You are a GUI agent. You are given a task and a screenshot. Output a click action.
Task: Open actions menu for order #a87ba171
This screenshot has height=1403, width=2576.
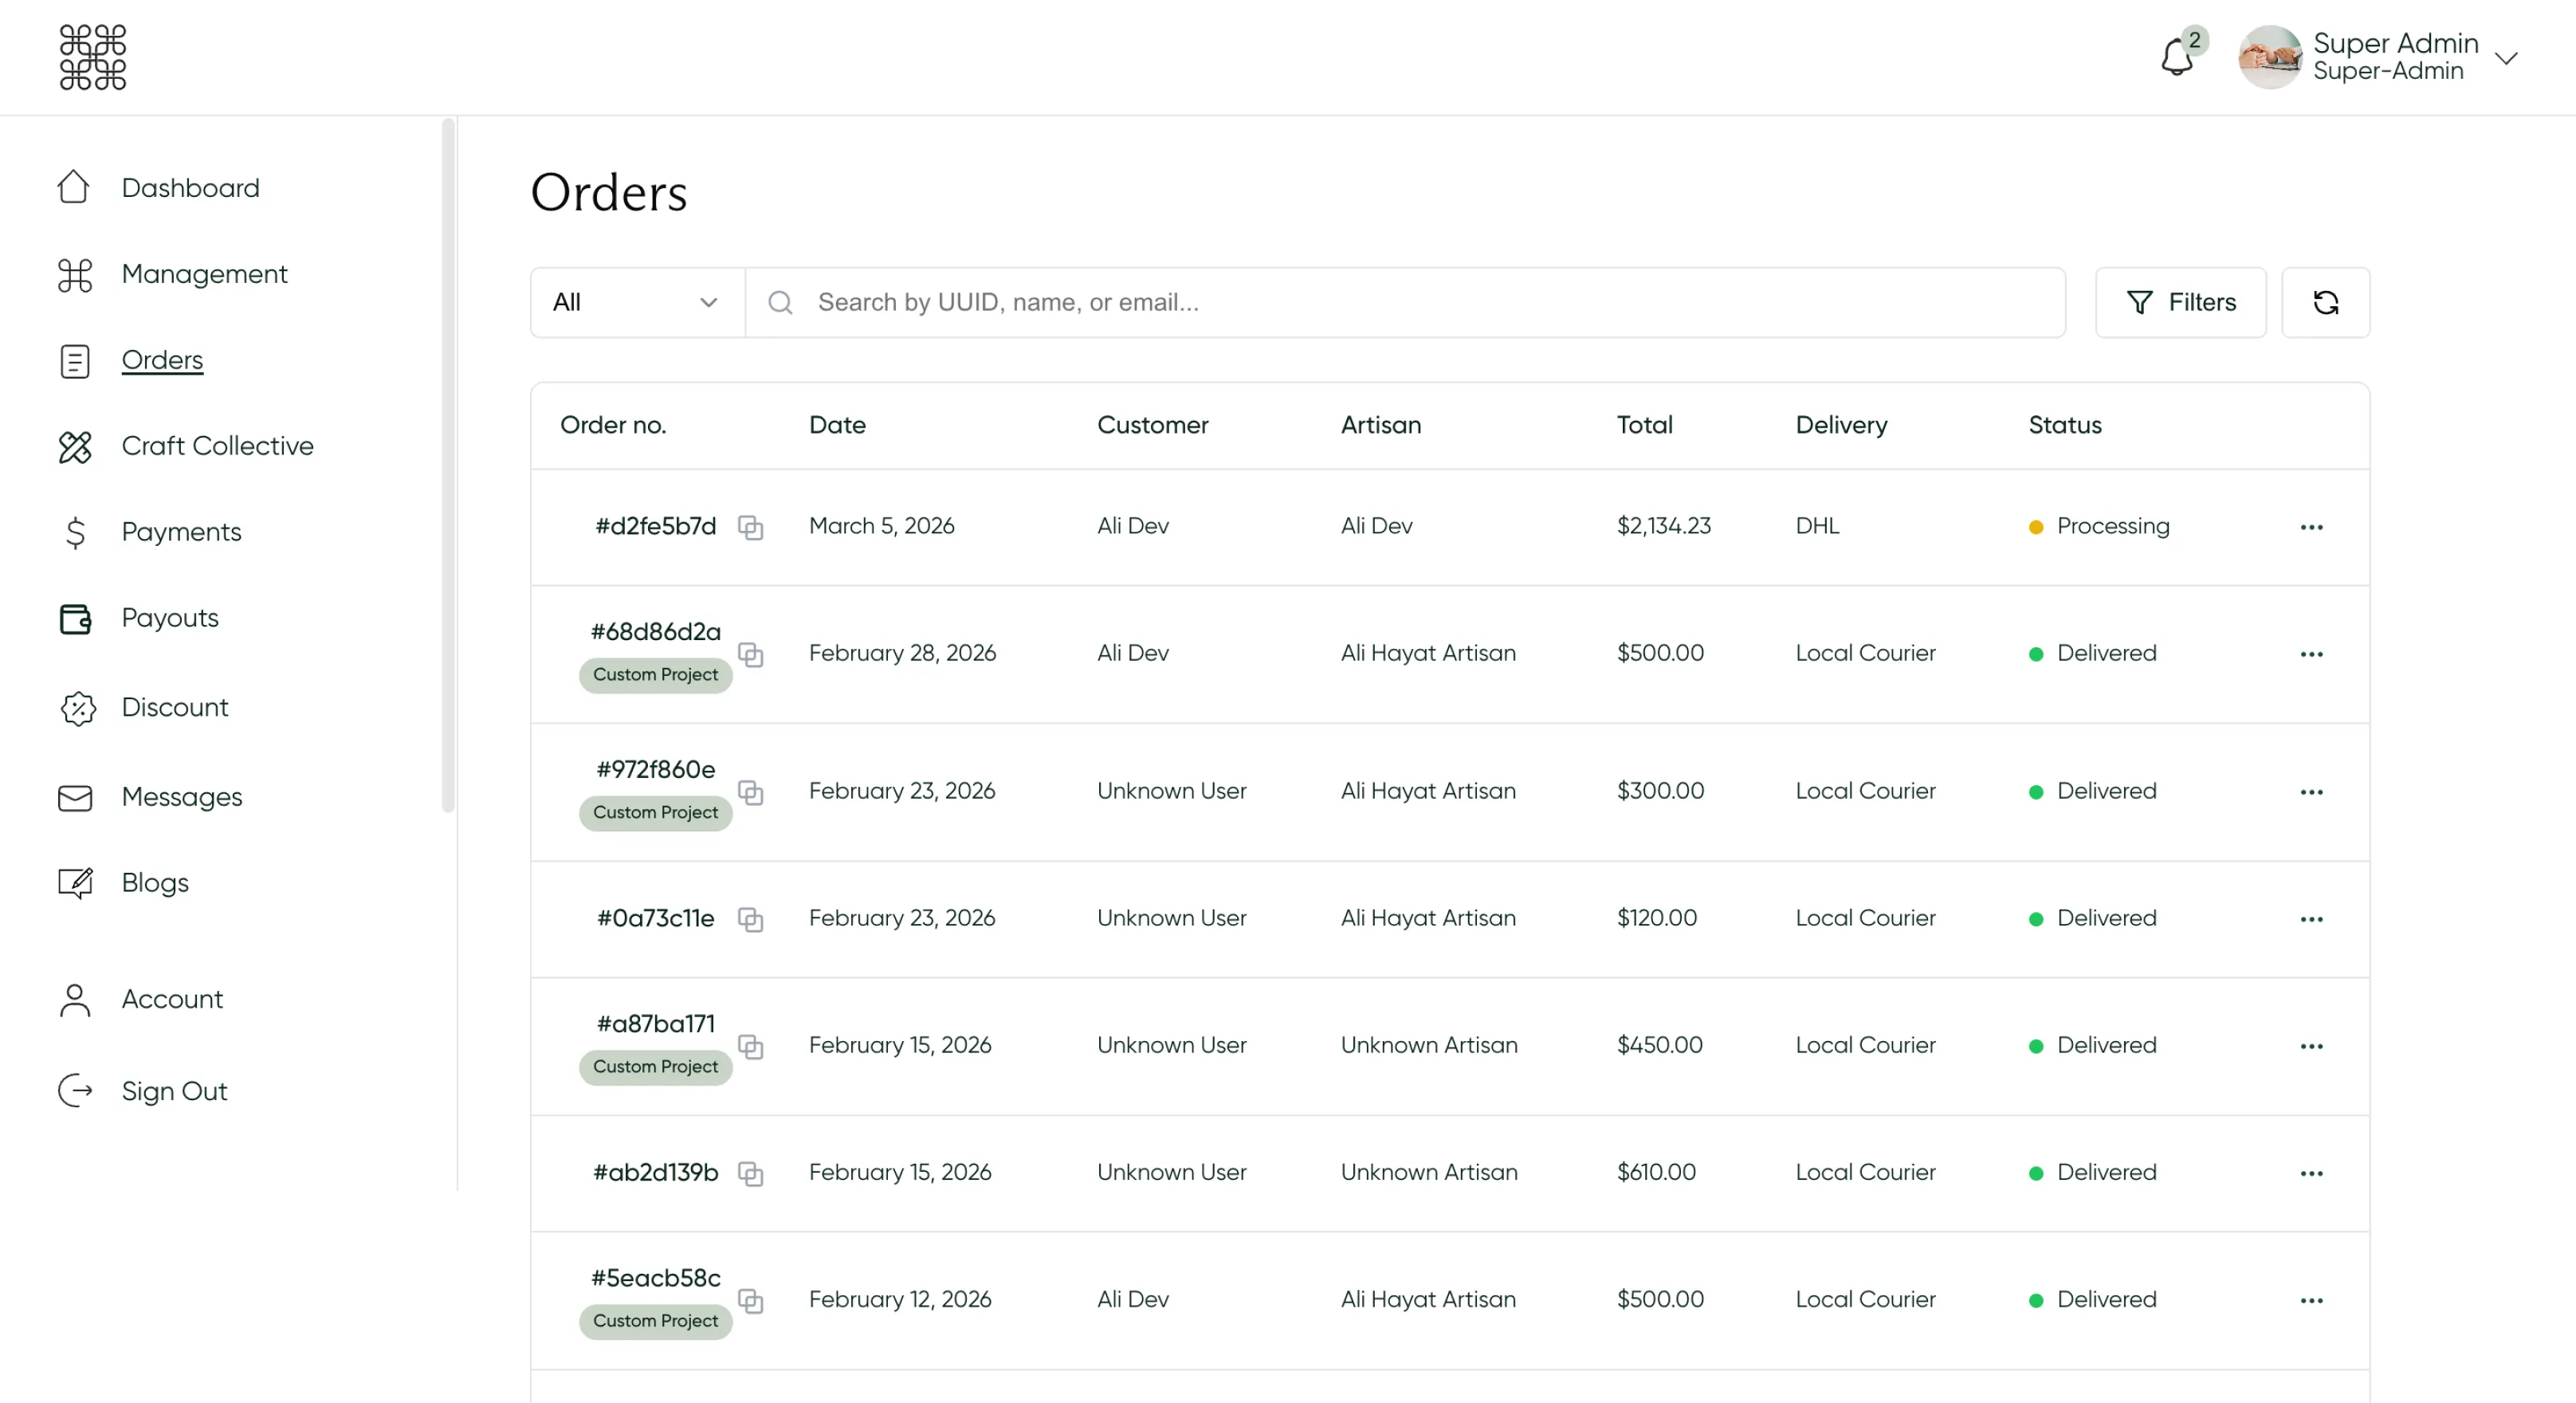[2311, 1046]
